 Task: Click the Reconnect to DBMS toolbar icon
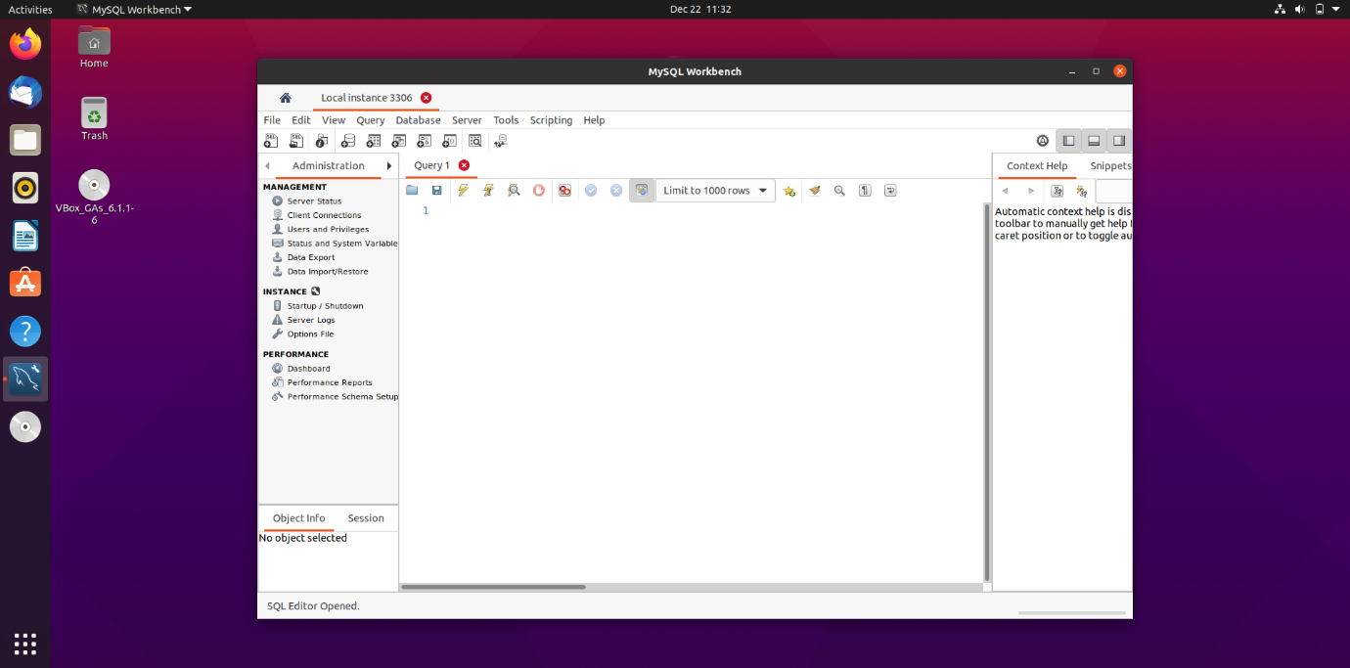tap(501, 141)
